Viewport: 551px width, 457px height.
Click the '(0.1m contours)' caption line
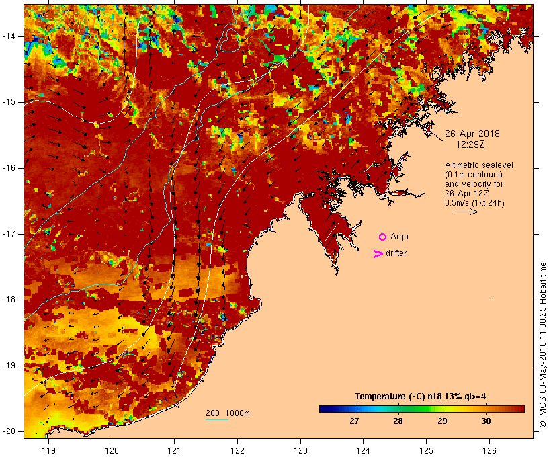click(x=474, y=175)
